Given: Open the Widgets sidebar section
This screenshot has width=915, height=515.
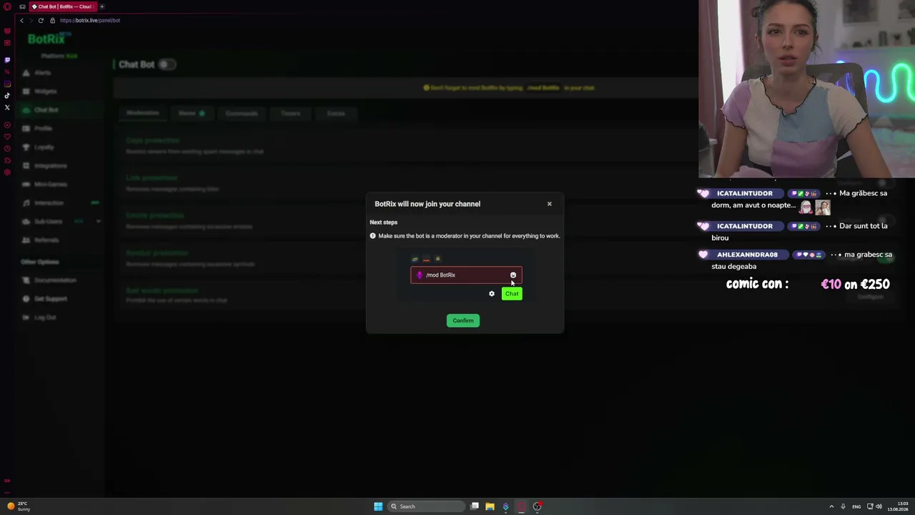Looking at the screenshot, I should pos(45,92).
